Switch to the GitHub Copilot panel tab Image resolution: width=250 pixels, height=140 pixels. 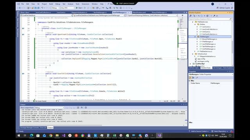click(x=194, y=68)
